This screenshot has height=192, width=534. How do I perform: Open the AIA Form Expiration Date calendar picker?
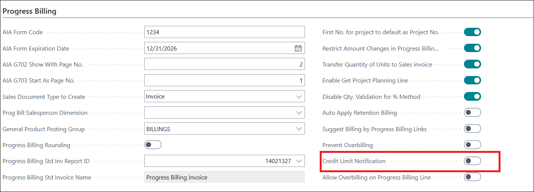click(298, 48)
